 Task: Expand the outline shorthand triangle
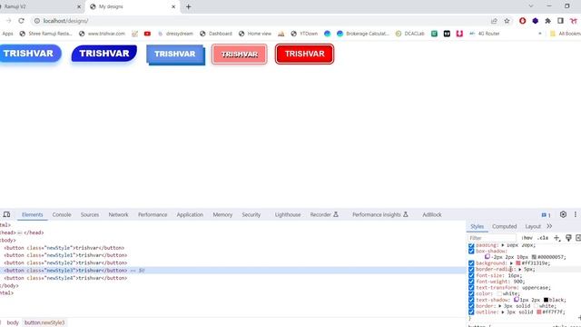click(502, 312)
